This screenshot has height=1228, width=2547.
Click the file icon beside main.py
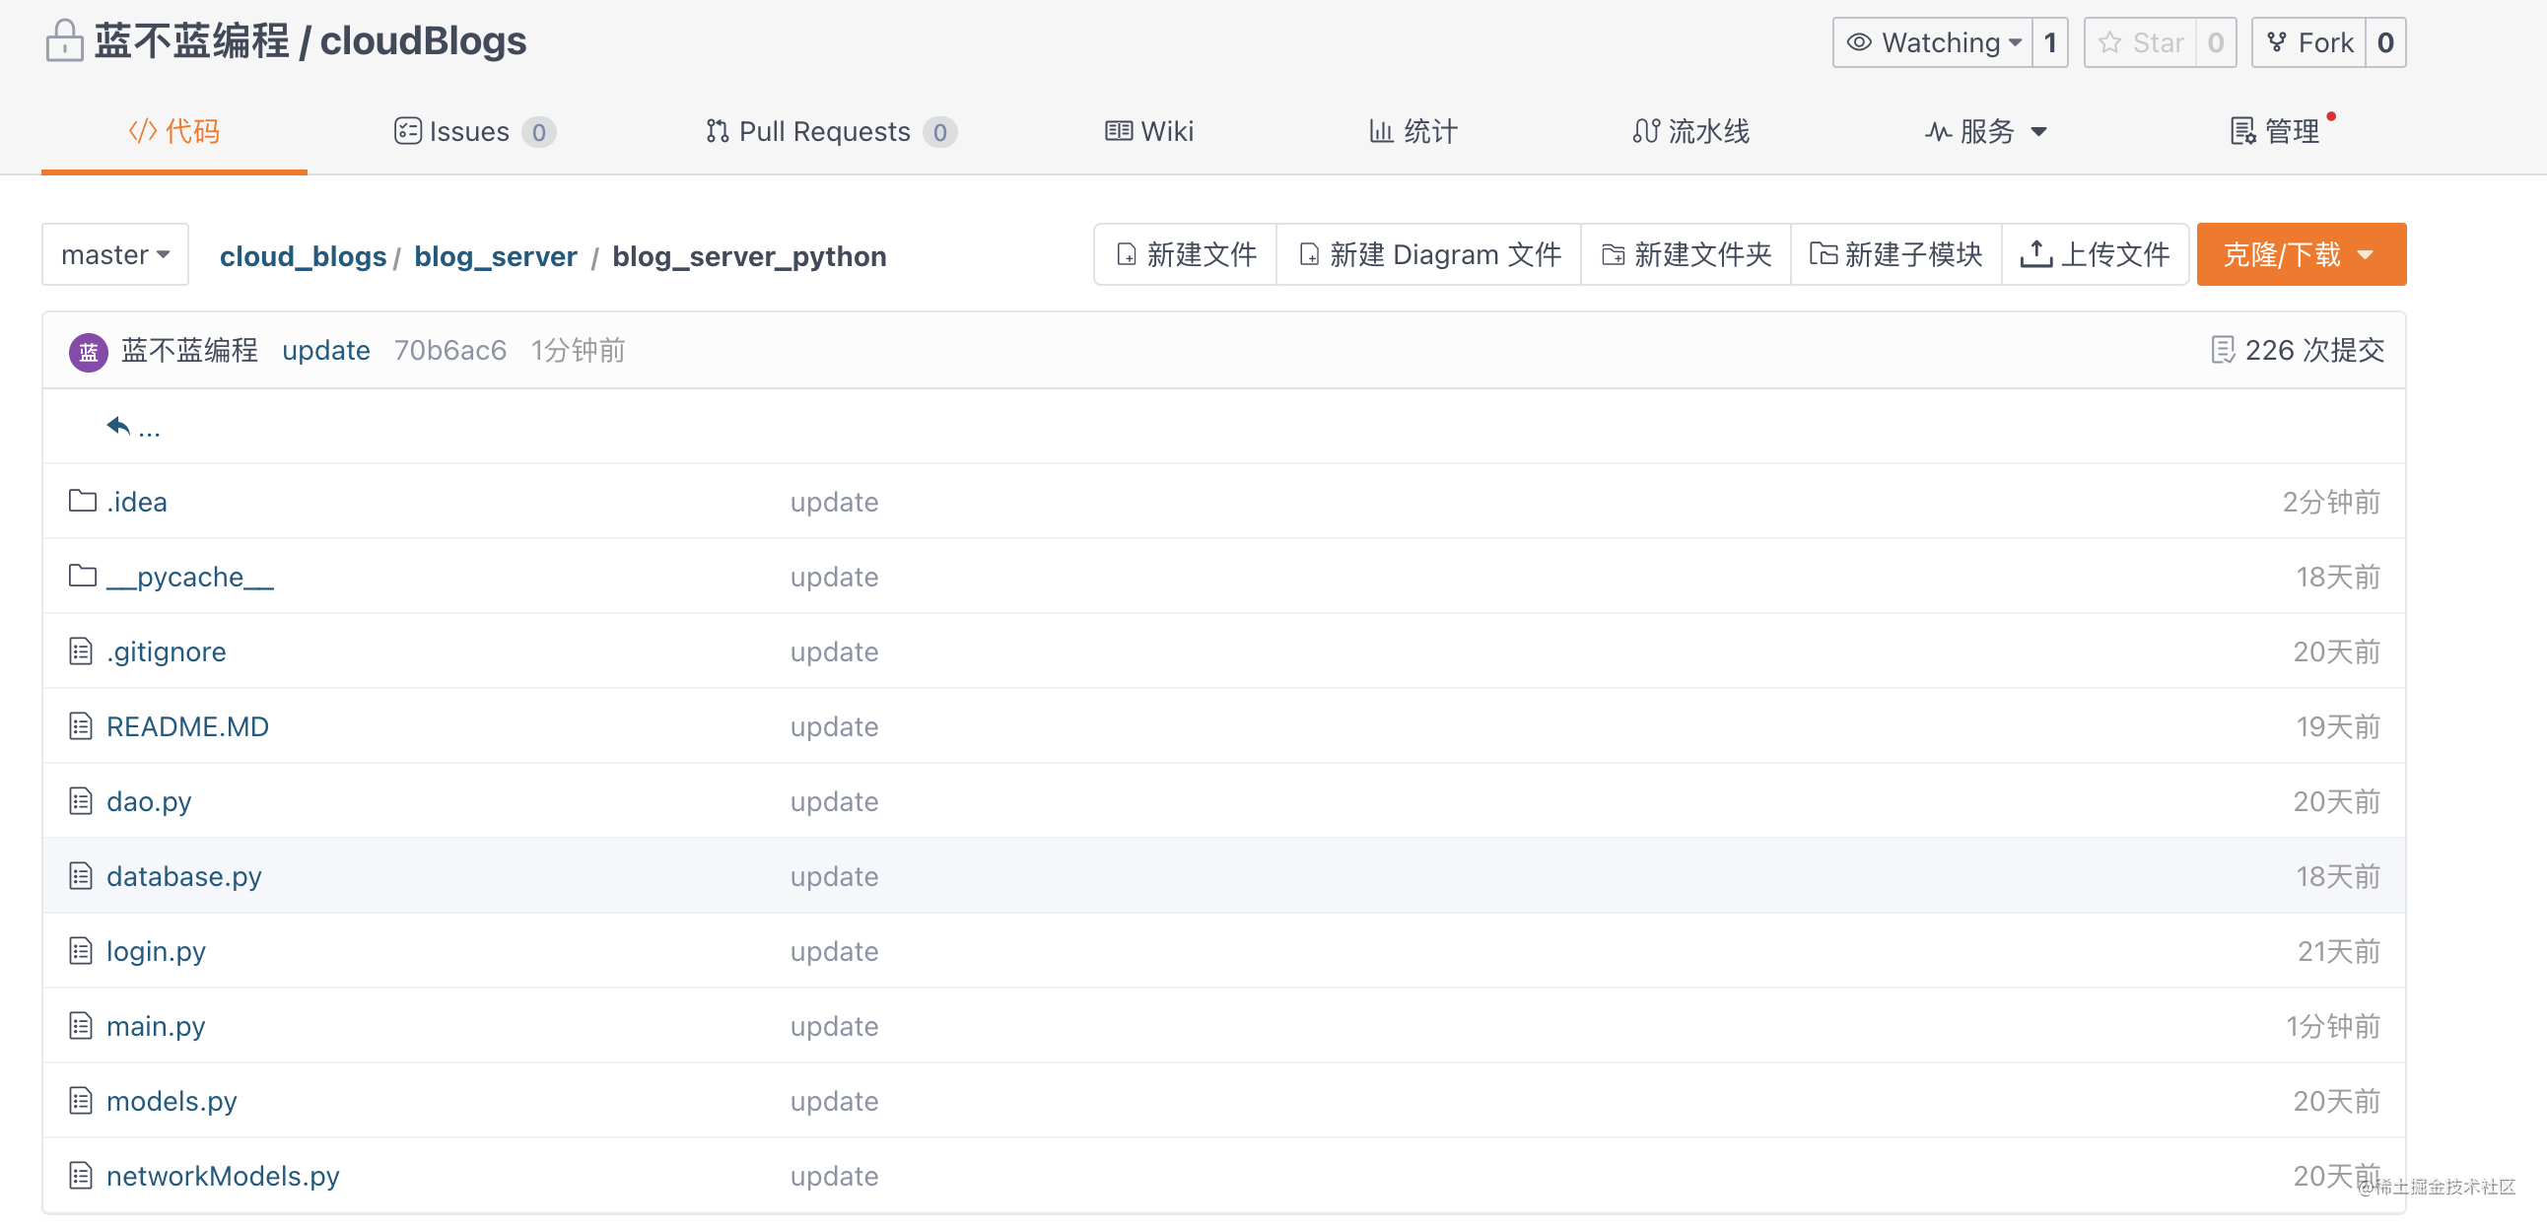coord(81,1026)
